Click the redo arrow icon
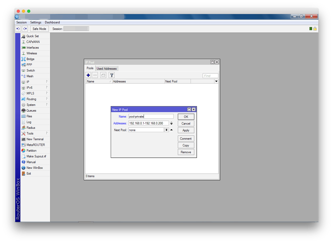 (x=25, y=29)
